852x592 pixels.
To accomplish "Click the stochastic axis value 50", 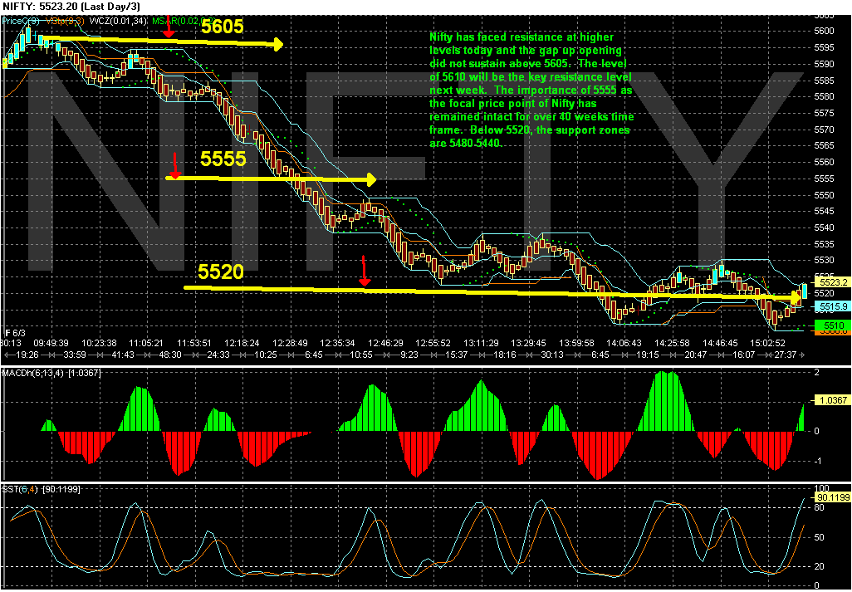I will (x=818, y=536).
